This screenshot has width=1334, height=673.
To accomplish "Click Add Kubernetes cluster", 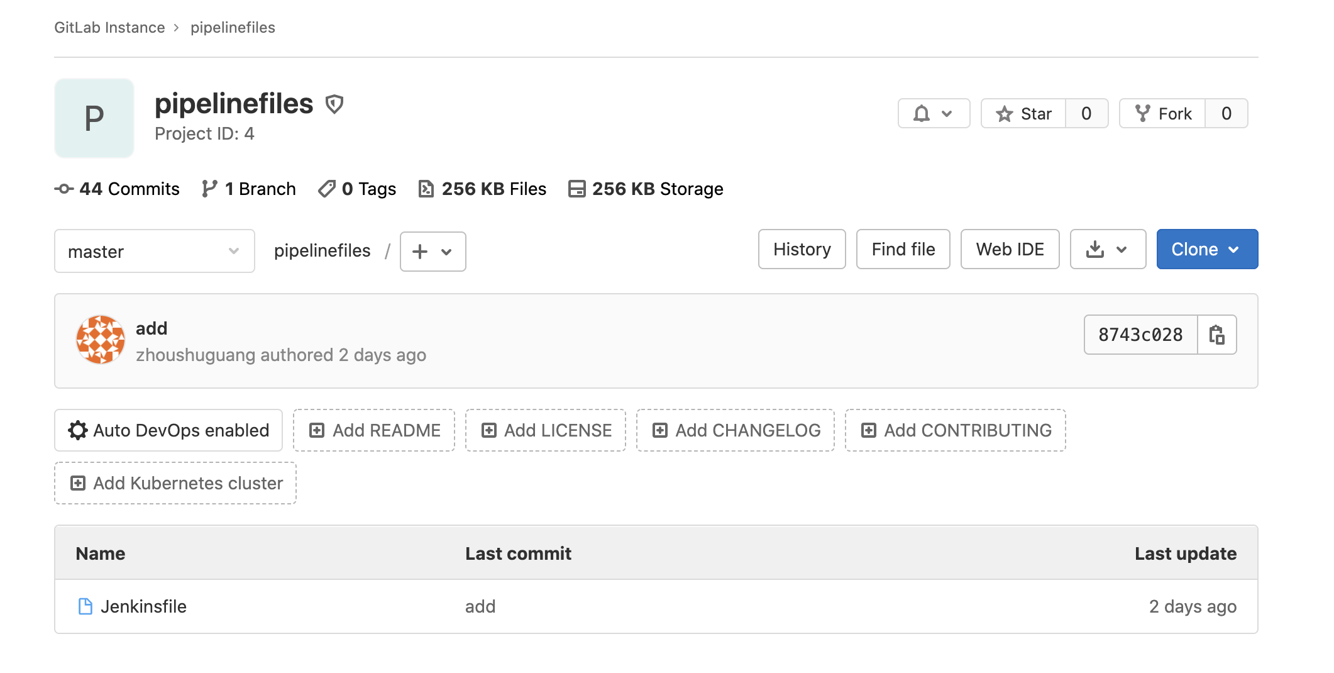I will [175, 483].
